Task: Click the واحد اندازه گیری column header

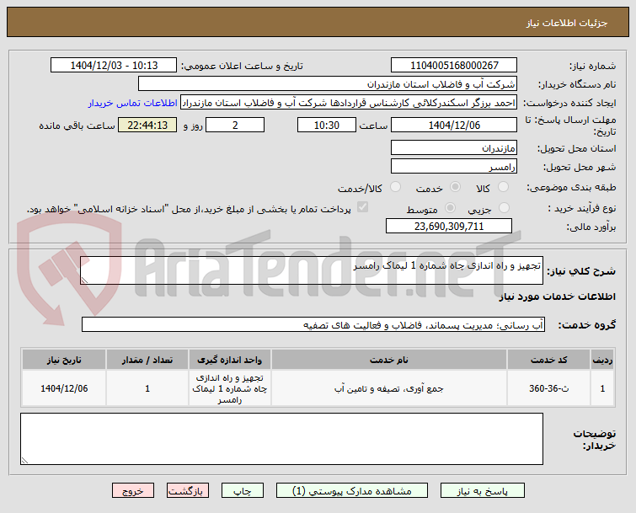Action: coord(230,360)
